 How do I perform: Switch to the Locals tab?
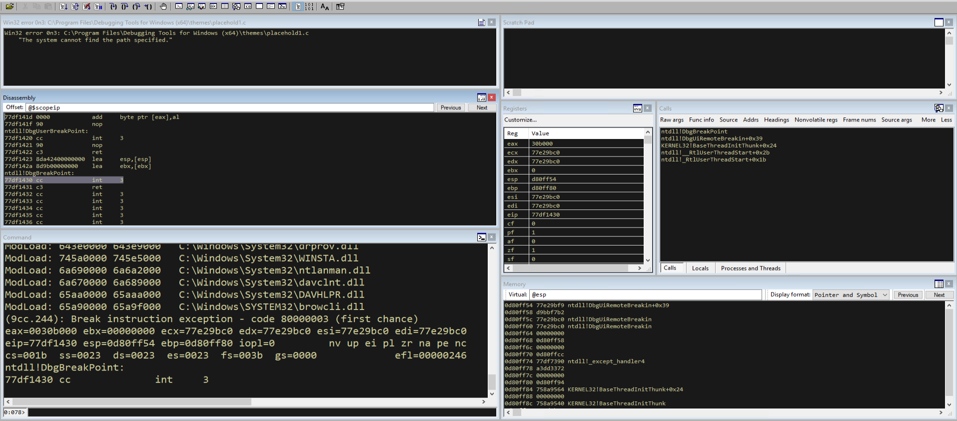pyautogui.click(x=700, y=268)
